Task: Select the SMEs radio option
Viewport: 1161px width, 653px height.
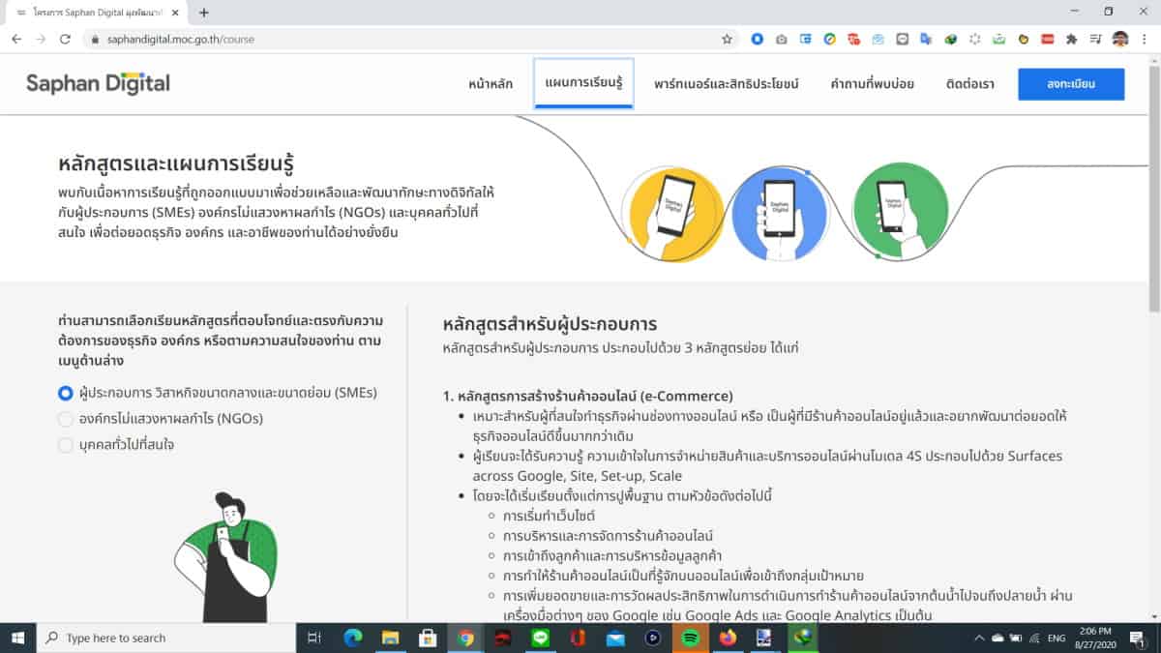Action: (66, 393)
